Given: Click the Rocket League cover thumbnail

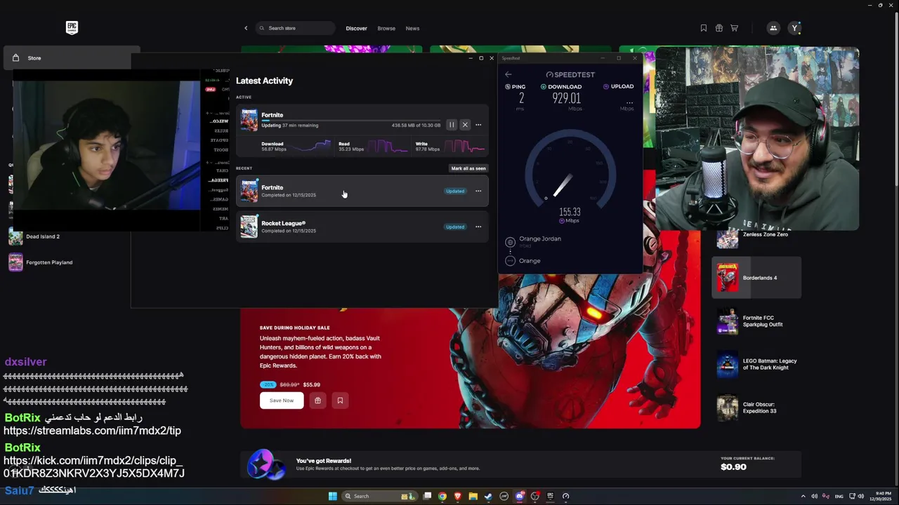Looking at the screenshot, I should (249, 227).
